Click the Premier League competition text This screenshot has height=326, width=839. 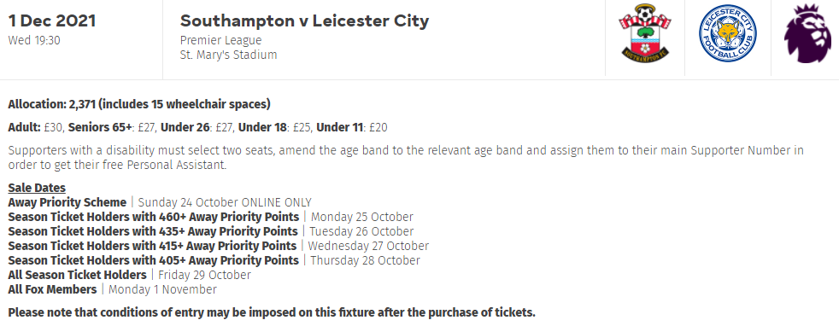(x=221, y=41)
